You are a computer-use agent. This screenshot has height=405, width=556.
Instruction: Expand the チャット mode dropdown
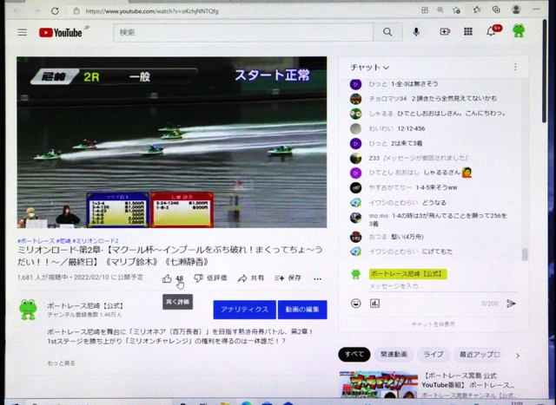coord(369,68)
